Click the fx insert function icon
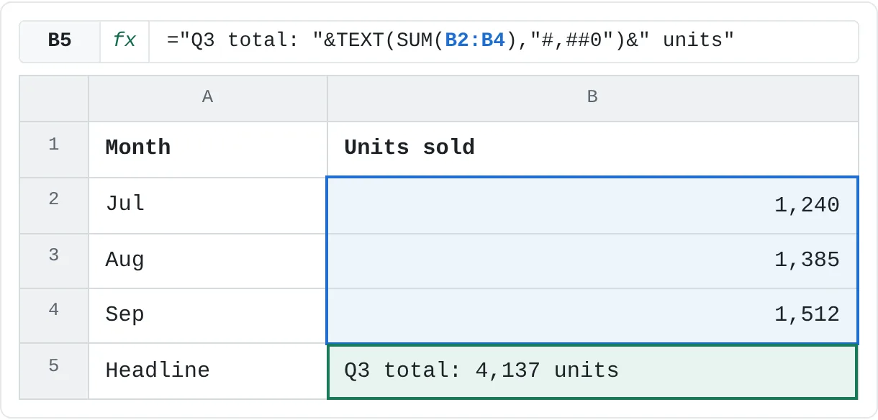Image resolution: width=878 pixels, height=420 pixels. point(125,41)
